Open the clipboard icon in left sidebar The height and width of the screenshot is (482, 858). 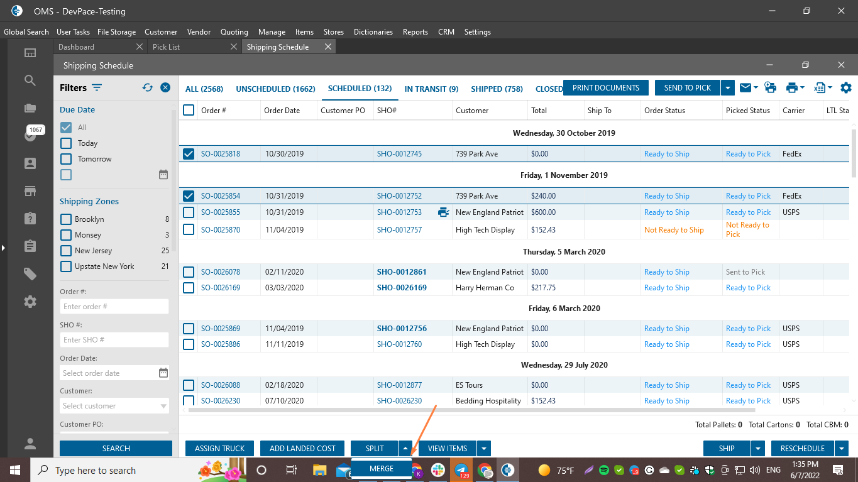[30, 246]
